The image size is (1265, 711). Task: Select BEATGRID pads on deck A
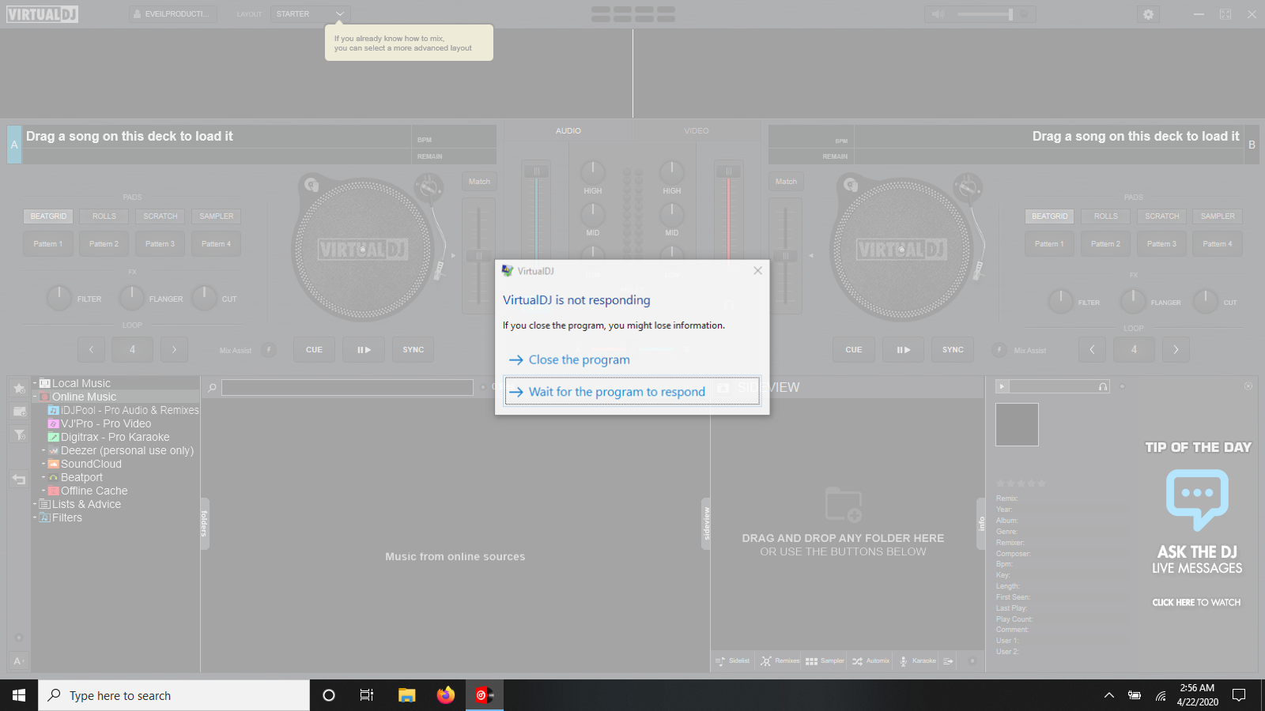click(48, 216)
